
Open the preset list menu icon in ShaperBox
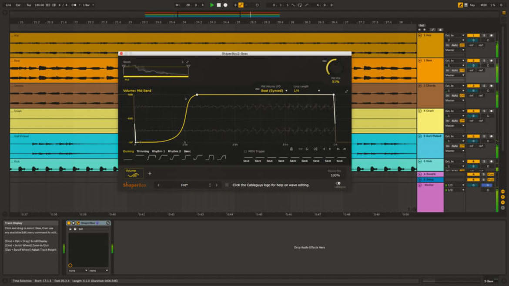[x=227, y=185]
